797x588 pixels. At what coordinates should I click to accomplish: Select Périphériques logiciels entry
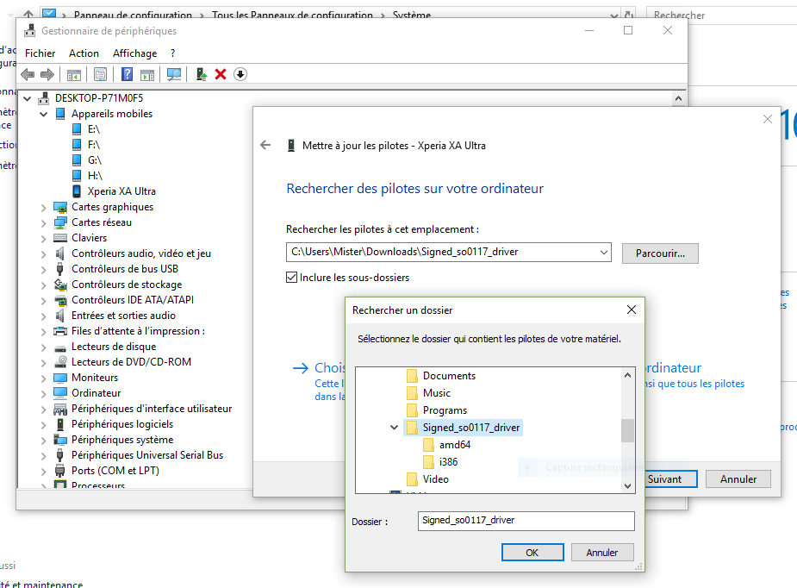[122, 425]
